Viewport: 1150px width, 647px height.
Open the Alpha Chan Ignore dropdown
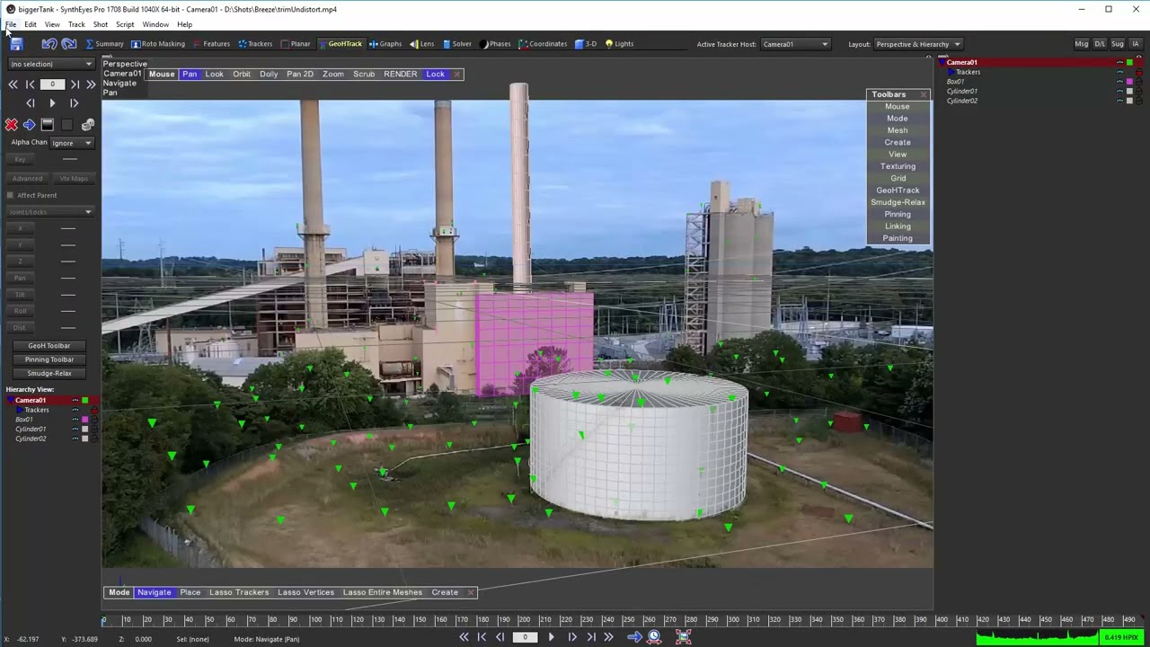[72, 143]
